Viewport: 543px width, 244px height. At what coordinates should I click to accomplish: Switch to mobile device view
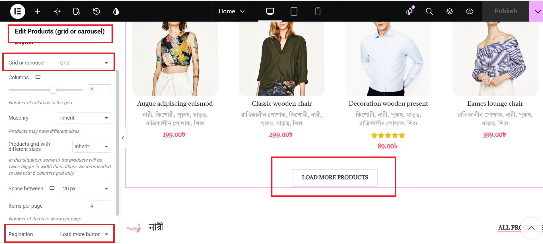pyautogui.click(x=318, y=11)
